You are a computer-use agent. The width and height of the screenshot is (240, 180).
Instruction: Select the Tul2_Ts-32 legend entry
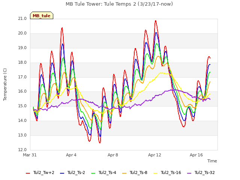[201, 173]
